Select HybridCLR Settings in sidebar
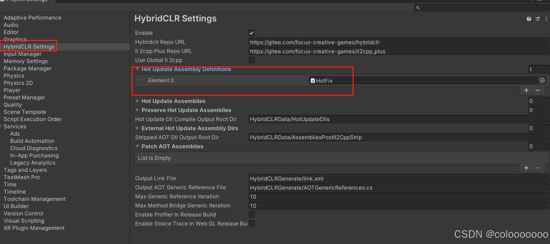The height and width of the screenshot is (244, 550). 29,47
